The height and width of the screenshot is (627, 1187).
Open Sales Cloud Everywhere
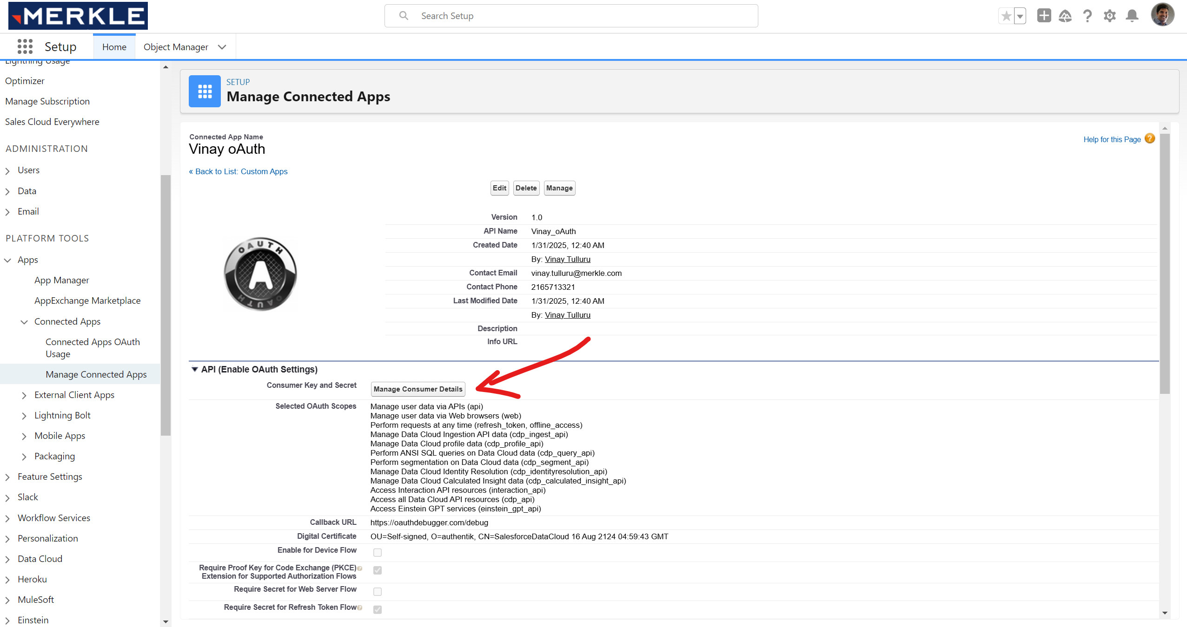tap(52, 122)
